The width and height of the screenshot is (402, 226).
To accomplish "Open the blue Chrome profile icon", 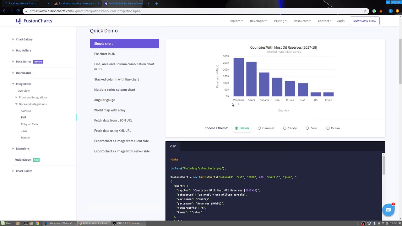I will pos(391,11).
